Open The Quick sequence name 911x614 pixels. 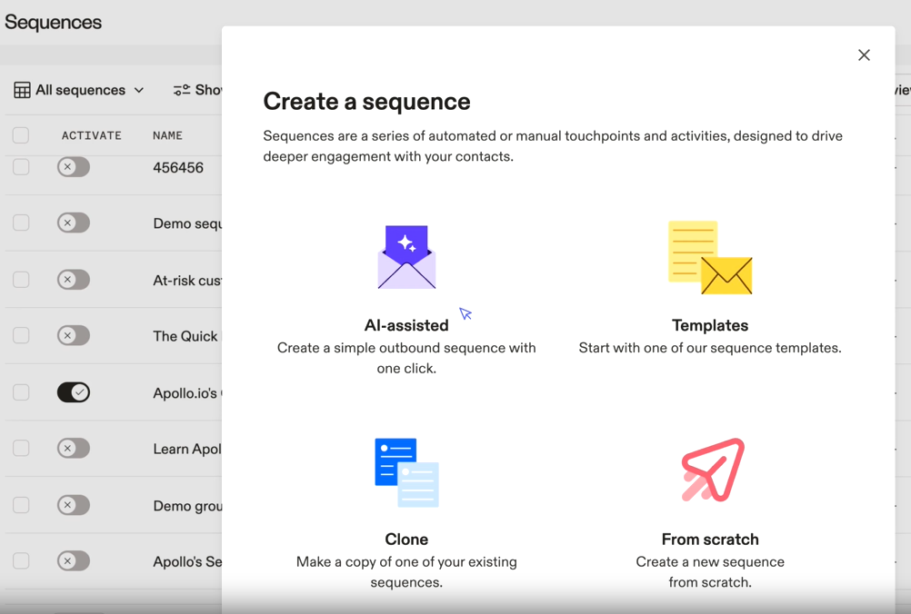[185, 336]
